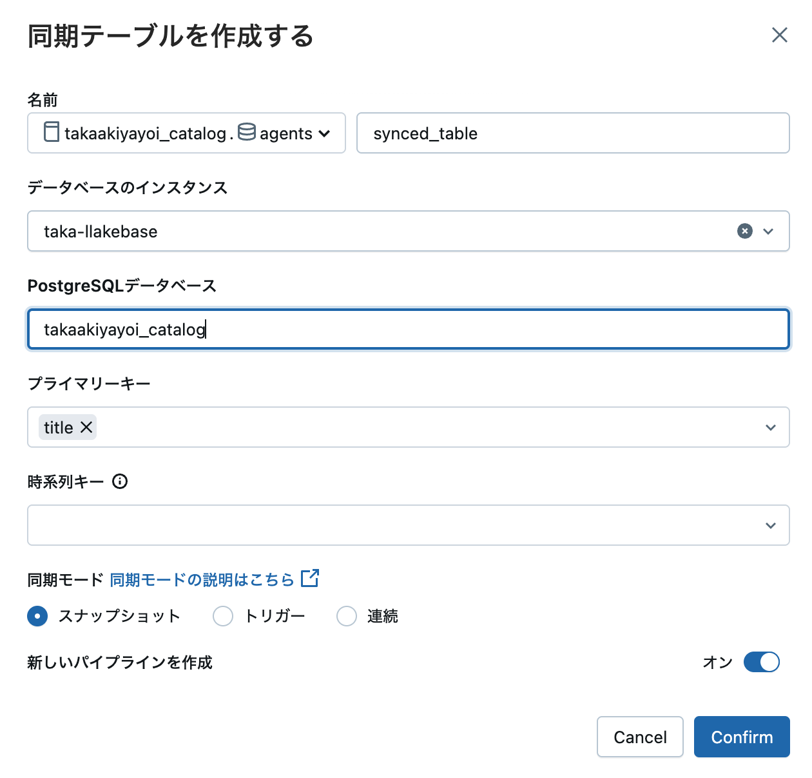812x778 pixels.
Task: Expand the データベースのインスタンス dropdown chevron
Action: click(x=768, y=231)
